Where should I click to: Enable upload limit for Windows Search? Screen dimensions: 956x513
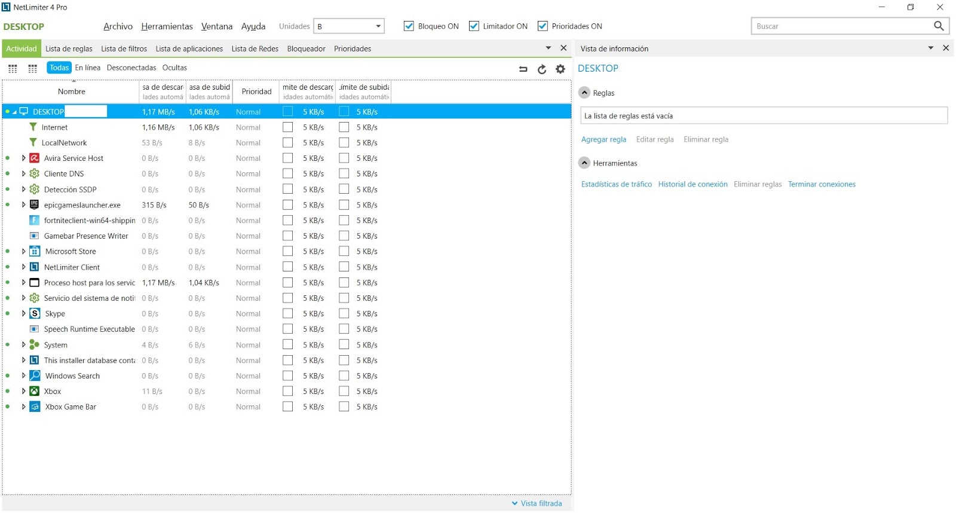(344, 375)
